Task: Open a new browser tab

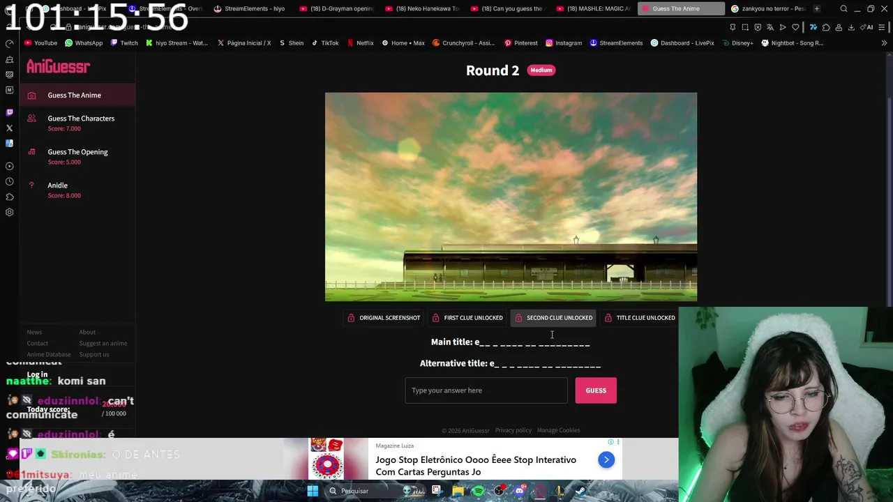Action: tap(817, 8)
